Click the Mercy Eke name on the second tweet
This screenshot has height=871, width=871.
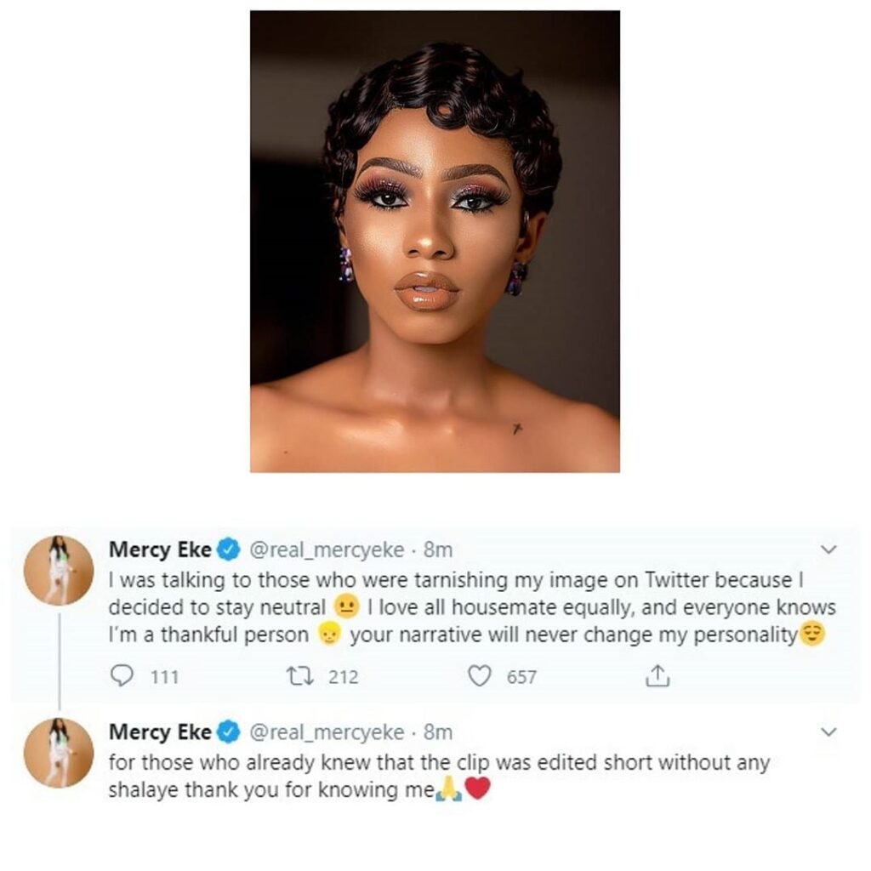pos(160,732)
